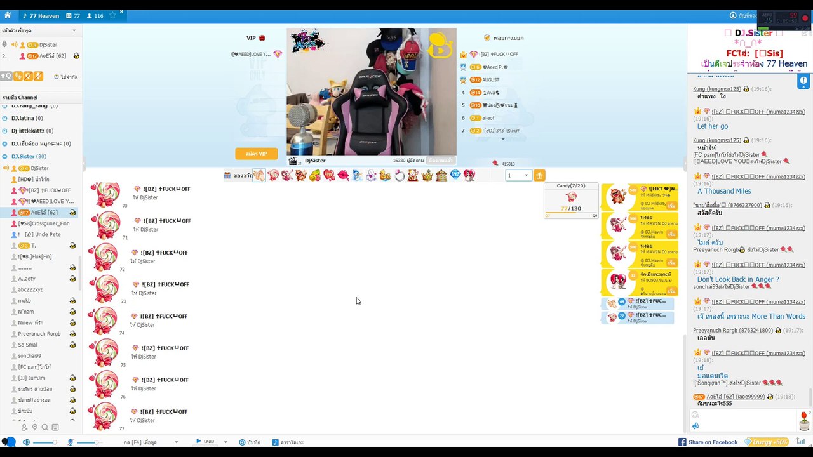Viewport: 813px width, 457px height.
Task: Click the ติดตามแล้ว follow button
Action: pos(441,161)
